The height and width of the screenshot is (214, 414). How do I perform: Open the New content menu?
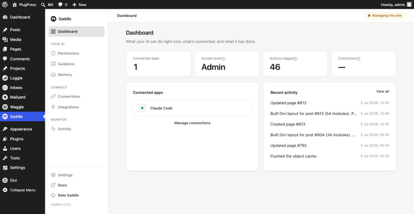pyautogui.click(x=79, y=4)
